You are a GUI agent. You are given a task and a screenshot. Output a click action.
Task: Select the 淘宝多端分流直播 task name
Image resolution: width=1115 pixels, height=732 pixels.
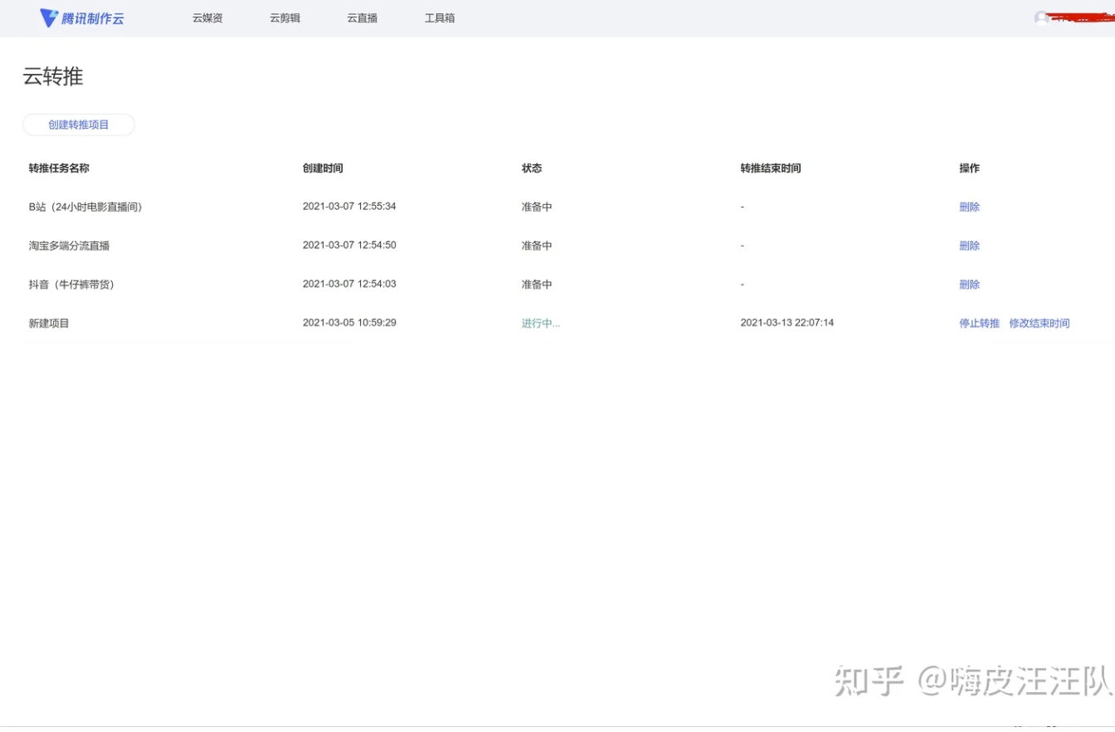click(69, 246)
